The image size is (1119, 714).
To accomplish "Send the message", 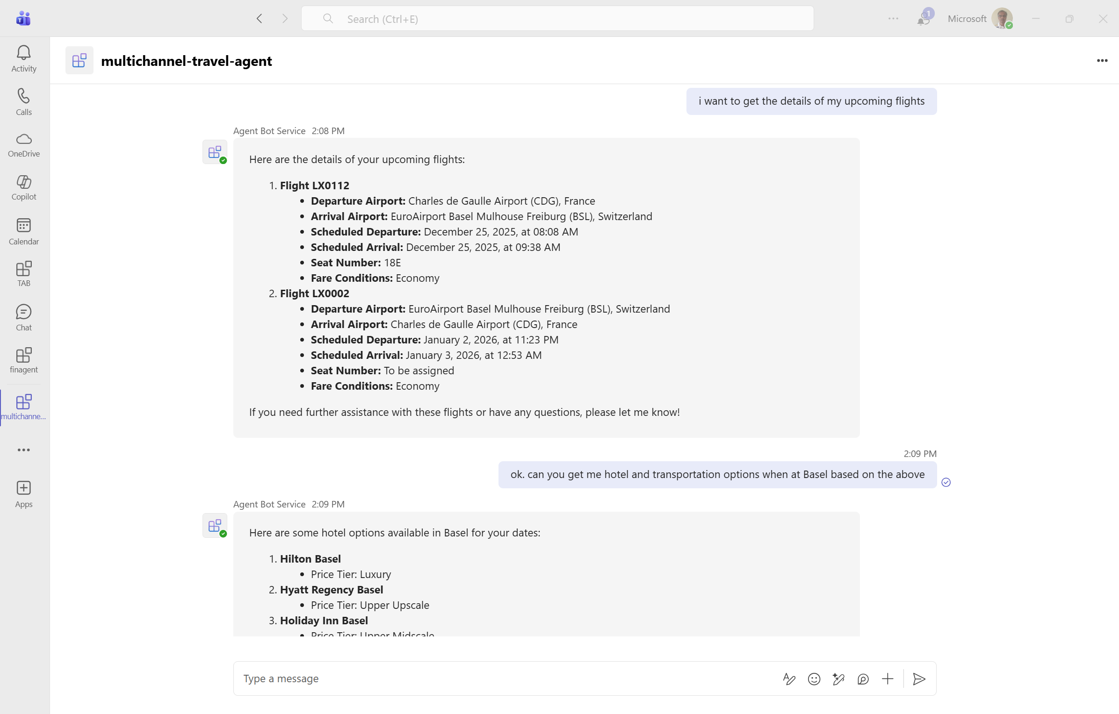I will tap(919, 678).
